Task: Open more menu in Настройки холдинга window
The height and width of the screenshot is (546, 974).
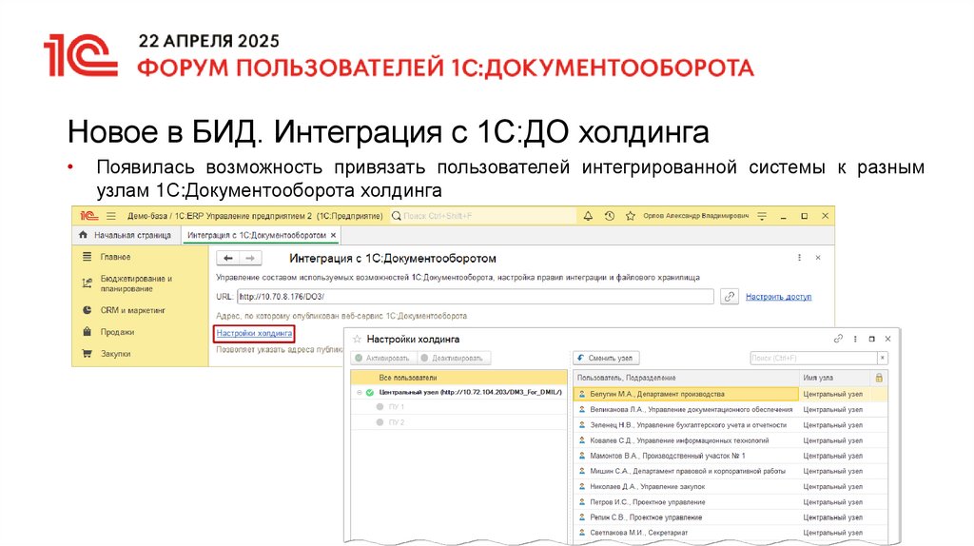Action: (x=855, y=340)
